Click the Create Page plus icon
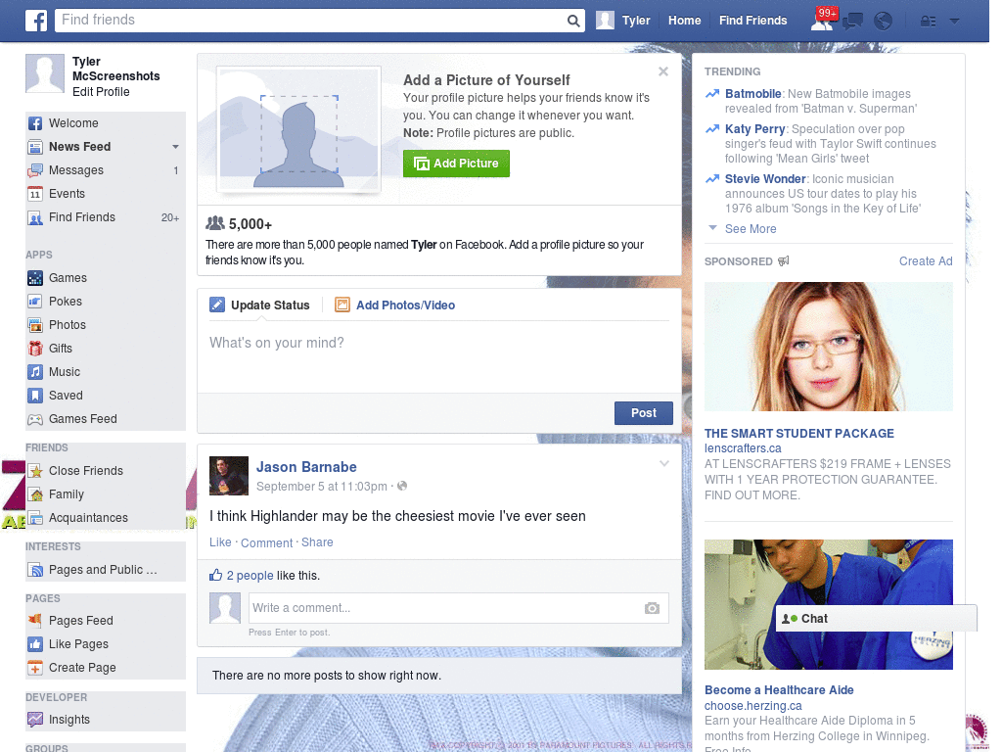Viewport: 1002px width, 752px height. coord(35,668)
